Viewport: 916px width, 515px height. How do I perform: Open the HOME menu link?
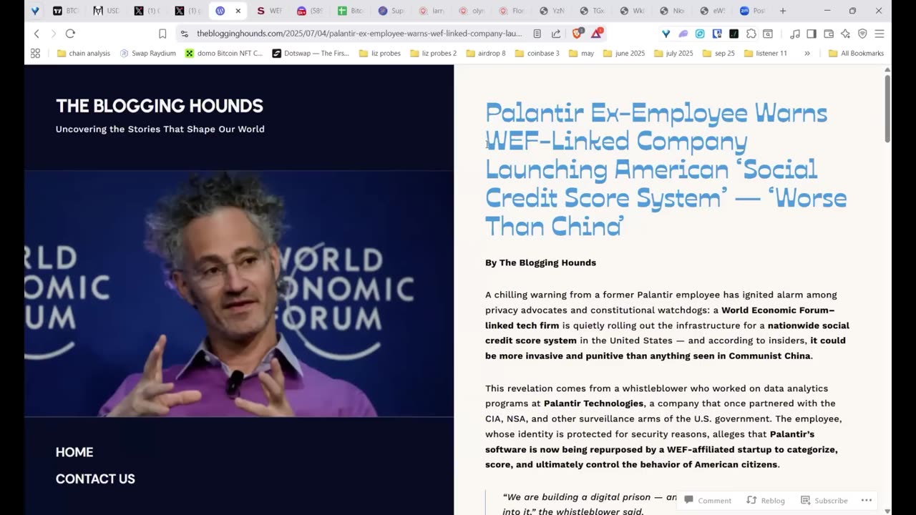tap(74, 452)
